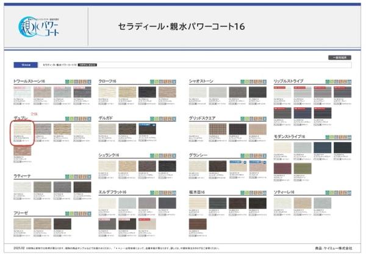Image resolution: width=366 pixels, height=256 pixels.
Task: Select the light blue-gray エルデフラット16 swatch
Action: coord(127,203)
